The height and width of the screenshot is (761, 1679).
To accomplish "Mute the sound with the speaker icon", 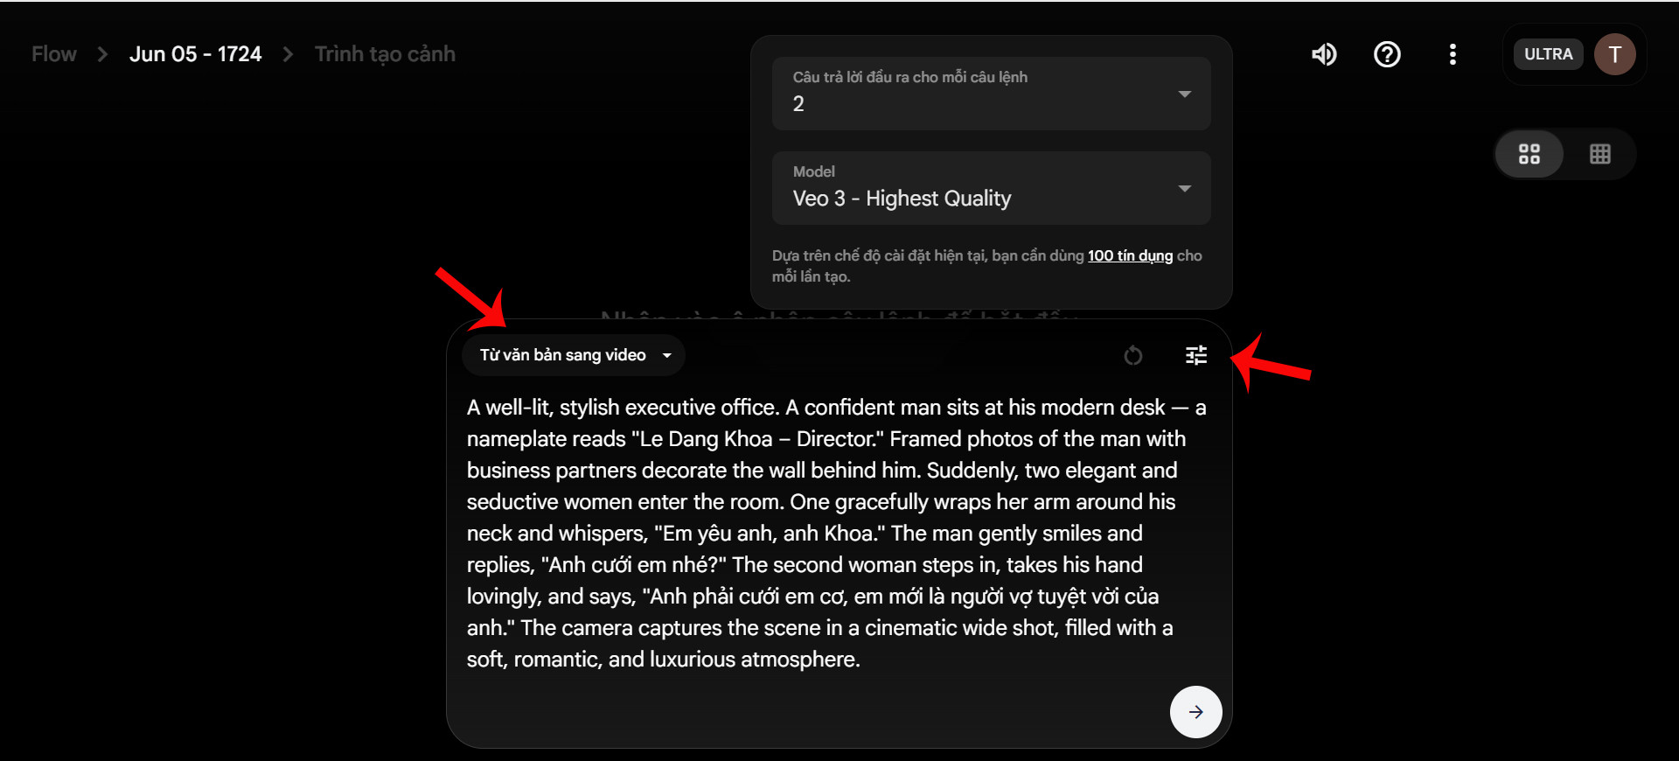I will [x=1324, y=54].
